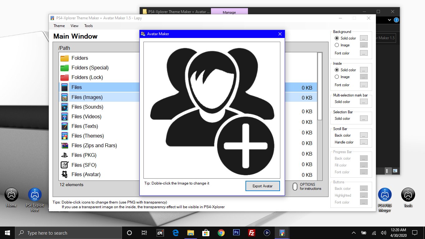The image size is (425, 239).
Task: Open FileZilla from the taskbar
Action: pos(252,232)
